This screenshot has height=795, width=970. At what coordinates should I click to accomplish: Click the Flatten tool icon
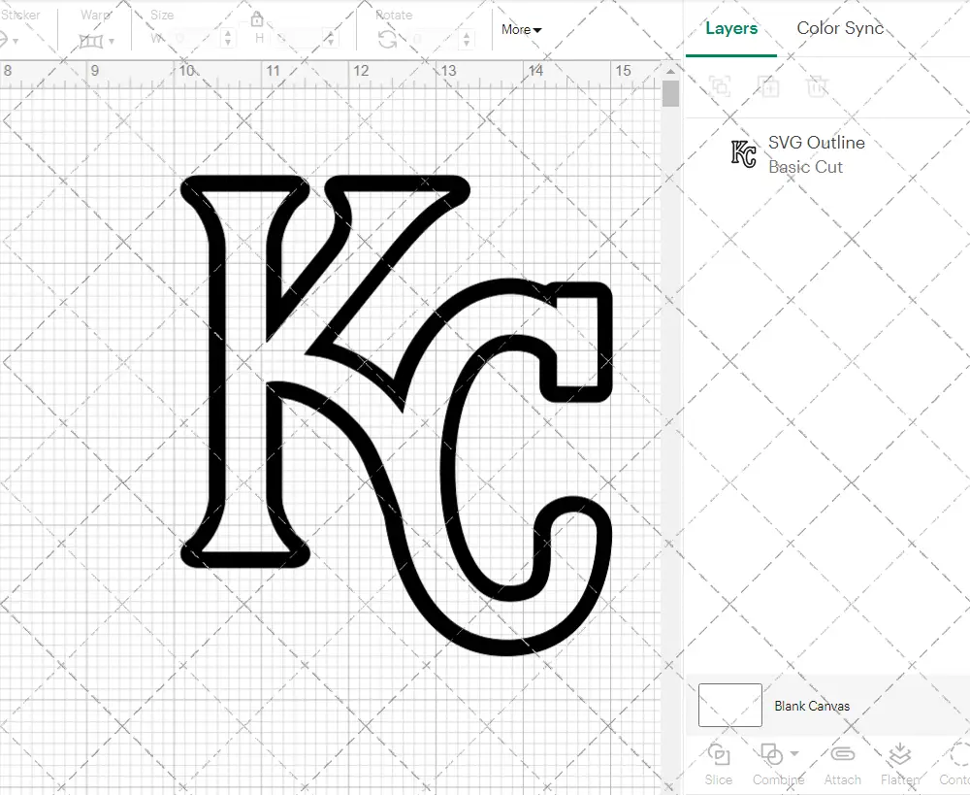point(898,755)
